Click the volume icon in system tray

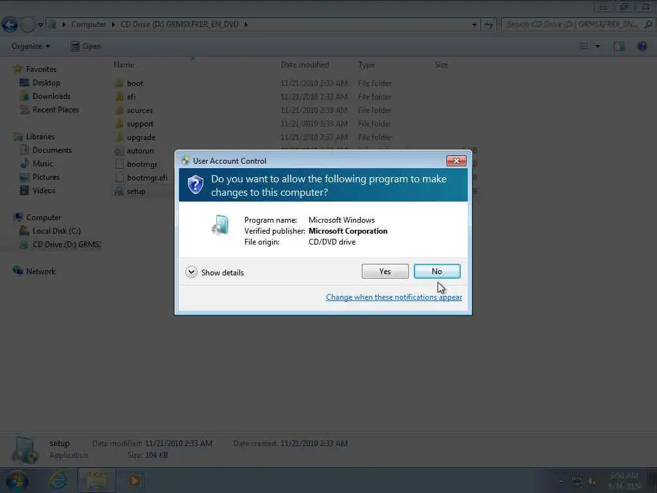point(592,481)
